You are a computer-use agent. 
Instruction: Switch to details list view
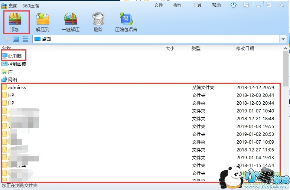pos(25,39)
